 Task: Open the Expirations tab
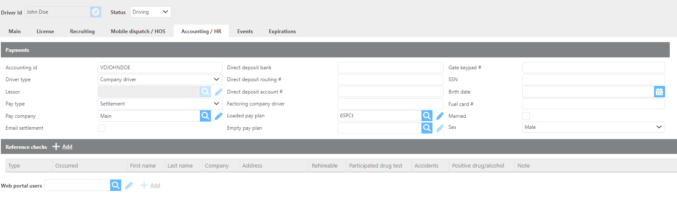[x=282, y=31]
